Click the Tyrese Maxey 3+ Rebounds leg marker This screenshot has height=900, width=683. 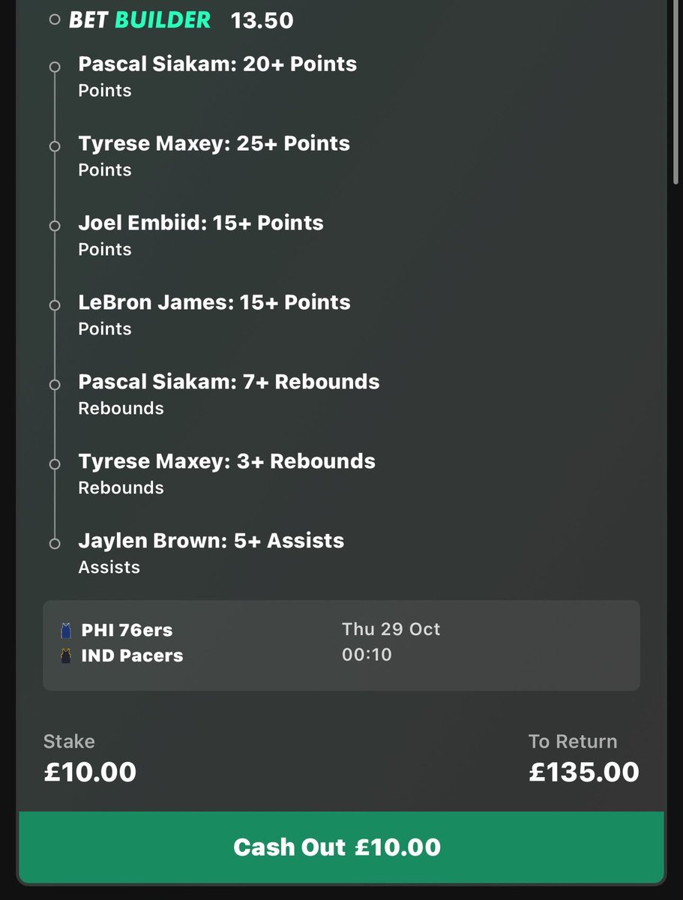click(54, 465)
